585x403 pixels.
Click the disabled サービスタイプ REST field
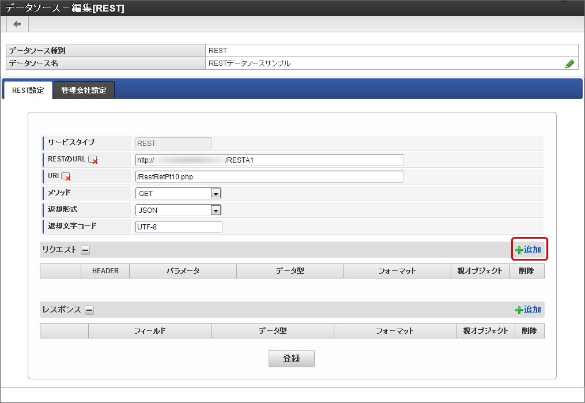point(173,144)
